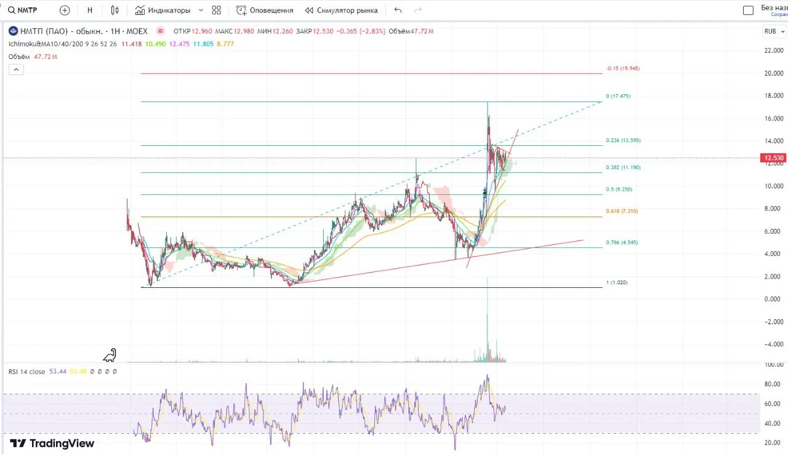Click the layout rectangle icon near the layout name
The width and height of the screenshot is (788, 454).
coord(748,10)
